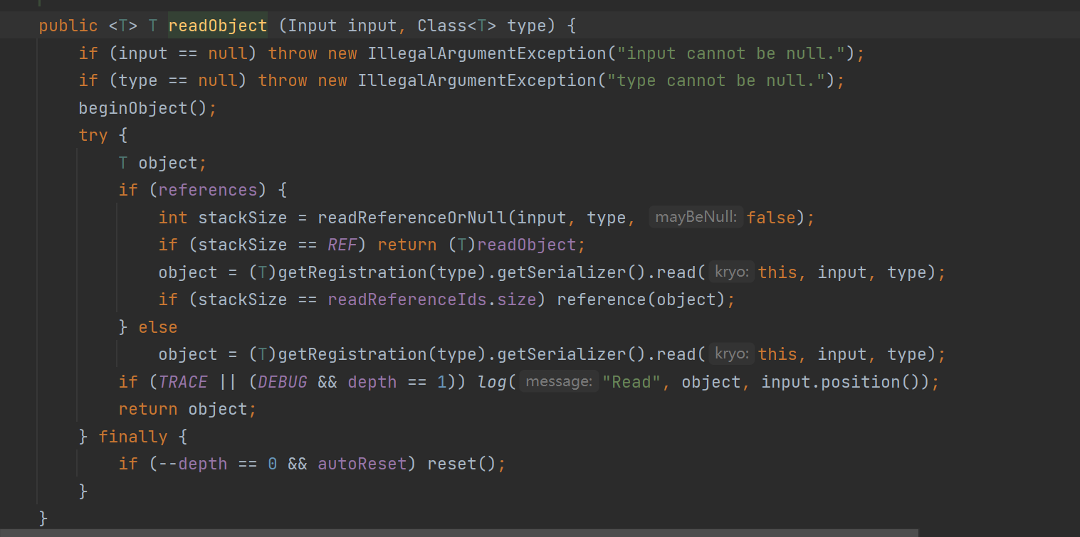Click readObject in the return (T)readObject statement
This screenshot has width=1080, height=537.
(526, 245)
